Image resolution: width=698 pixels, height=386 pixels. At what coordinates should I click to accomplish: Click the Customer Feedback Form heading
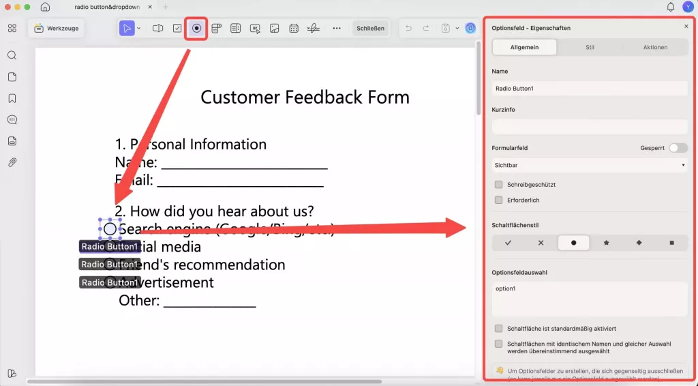305,97
